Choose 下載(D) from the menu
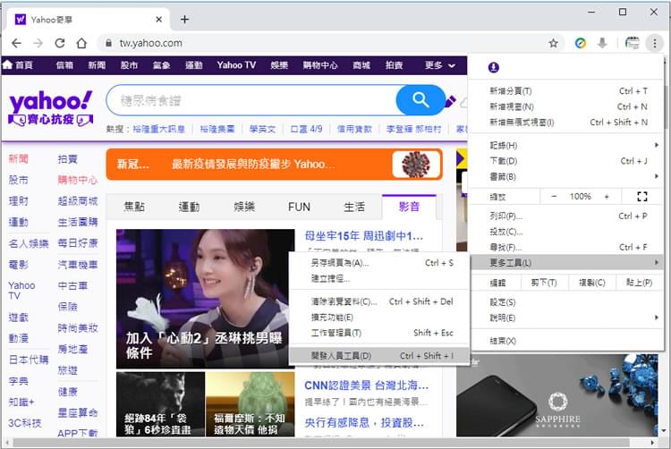This screenshot has height=449, width=671. tap(567, 161)
